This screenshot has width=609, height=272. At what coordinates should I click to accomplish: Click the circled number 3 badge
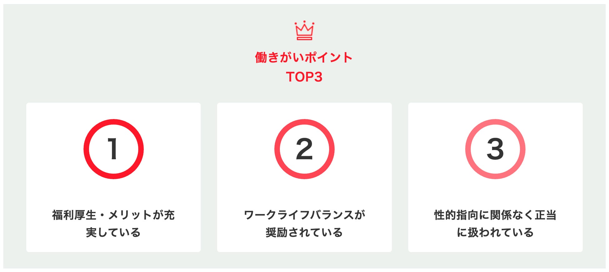[x=495, y=149]
